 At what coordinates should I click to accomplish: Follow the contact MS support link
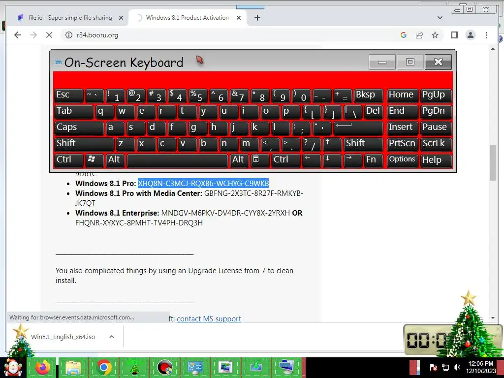point(209,319)
